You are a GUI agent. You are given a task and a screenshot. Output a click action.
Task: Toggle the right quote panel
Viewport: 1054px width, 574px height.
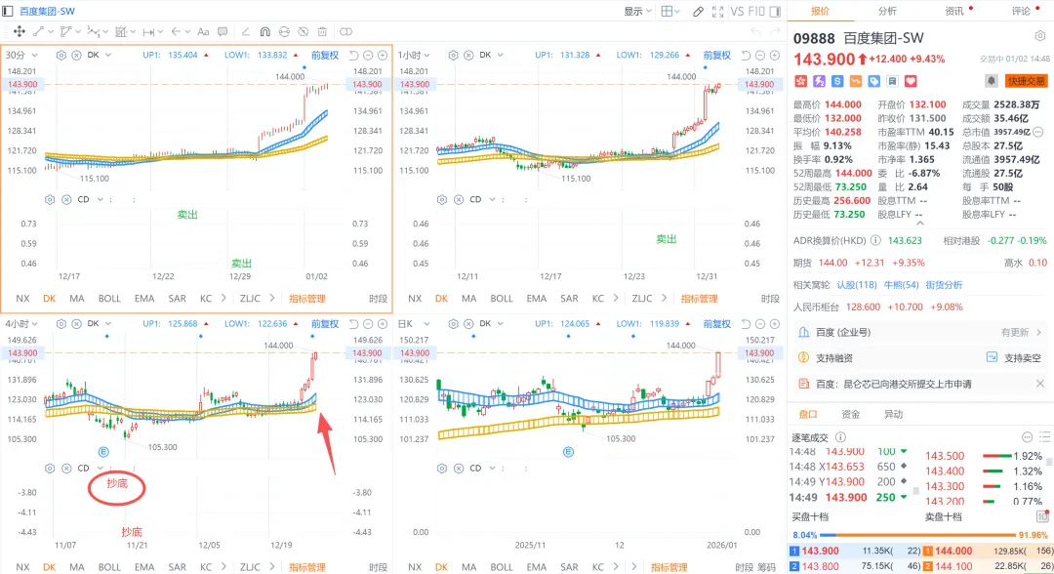tap(775, 12)
